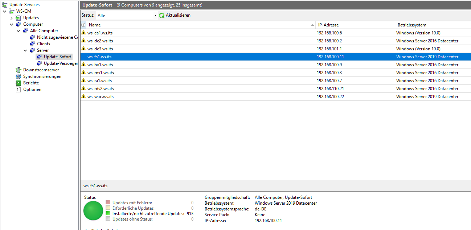Open Updates mit Fehlern count link
The width and height of the screenshot is (471, 230).
coord(192,203)
